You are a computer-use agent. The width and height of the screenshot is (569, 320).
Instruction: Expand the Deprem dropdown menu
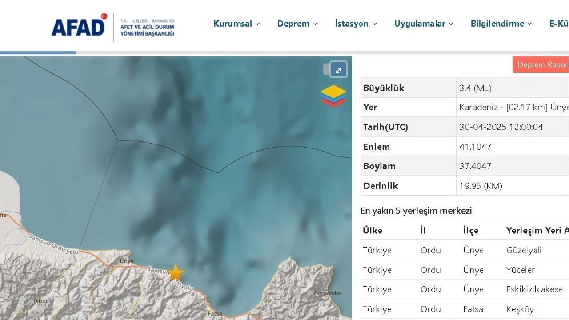pyautogui.click(x=297, y=24)
